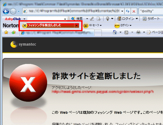
Task: Click the AzbyClub toolbar logo
Action: pyautogui.click(x=13, y=19)
